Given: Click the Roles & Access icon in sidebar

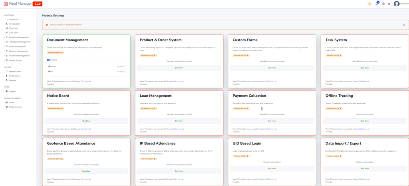Looking at the screenshot, I should tap(6, 107).
